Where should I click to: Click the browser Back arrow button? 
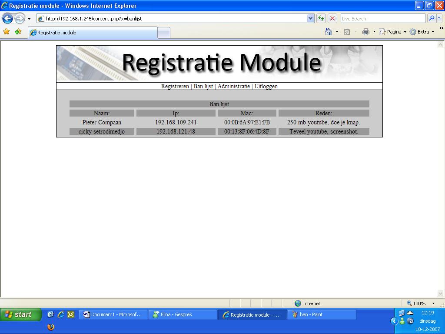7,18
